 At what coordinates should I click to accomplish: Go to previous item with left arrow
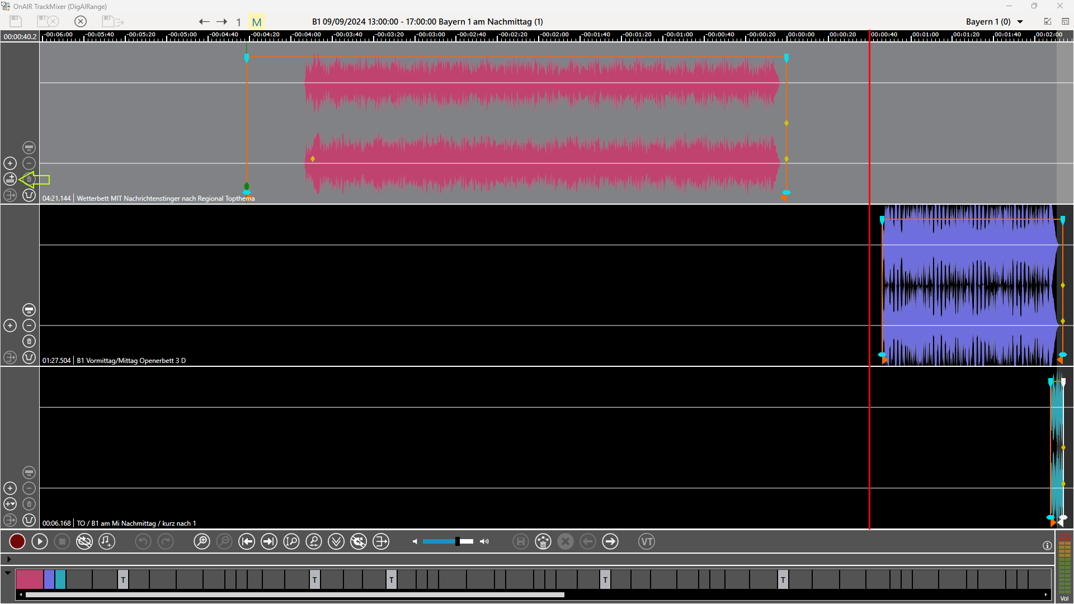click(x=204, y=22)
